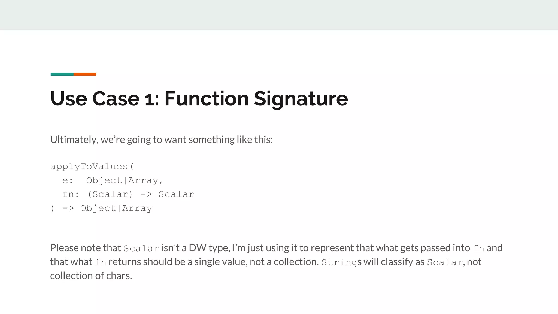
Task: Click the 'Please note that' phrase
Action: (86, 248)
